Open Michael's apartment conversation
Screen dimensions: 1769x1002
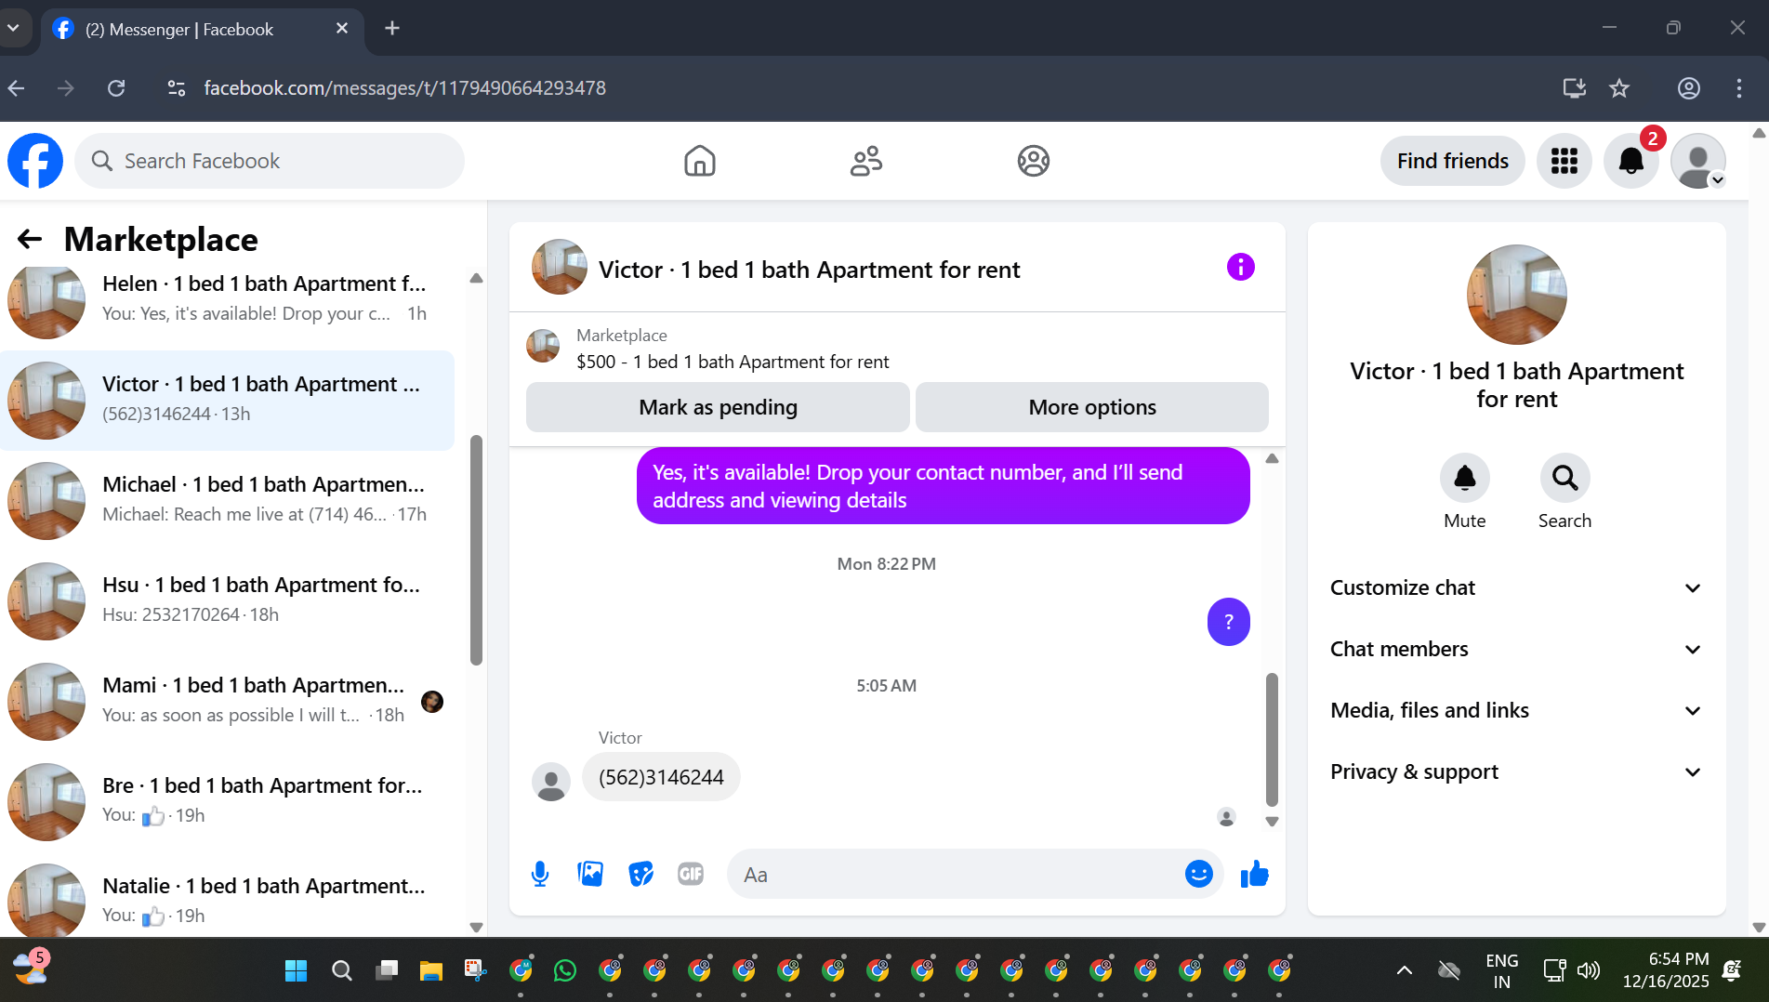pos(228,500)
